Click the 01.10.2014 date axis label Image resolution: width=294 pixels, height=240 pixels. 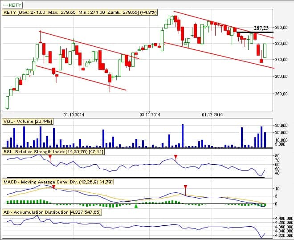coord(74,114)
